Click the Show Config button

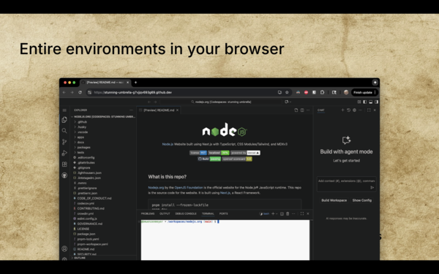pyautogui.click(x=361, y=200)
